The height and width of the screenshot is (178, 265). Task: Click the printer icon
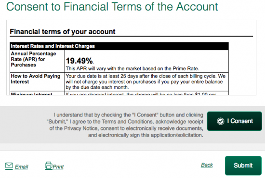(49, 165)
